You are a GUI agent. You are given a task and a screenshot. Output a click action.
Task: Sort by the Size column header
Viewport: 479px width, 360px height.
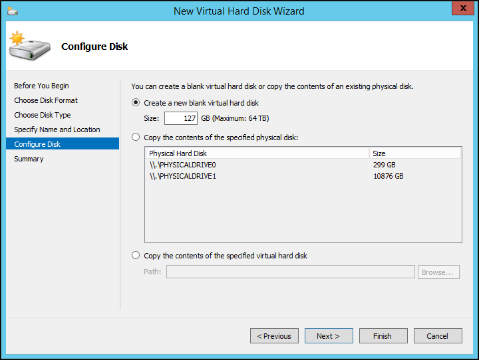pos(414,153)
